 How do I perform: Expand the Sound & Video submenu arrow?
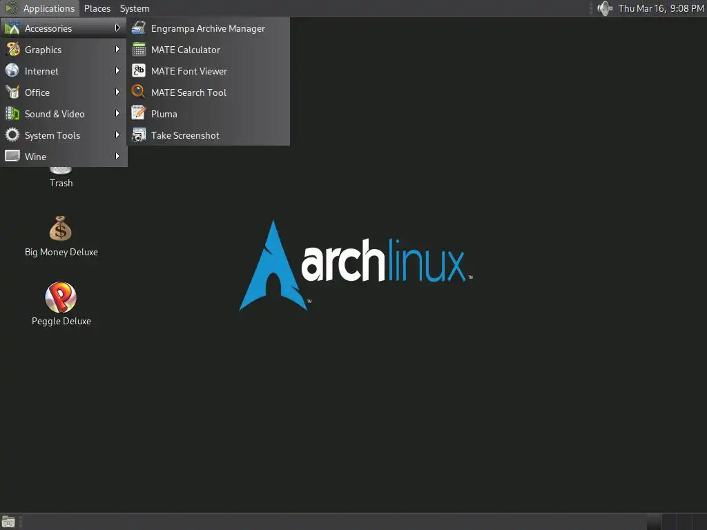117,113
